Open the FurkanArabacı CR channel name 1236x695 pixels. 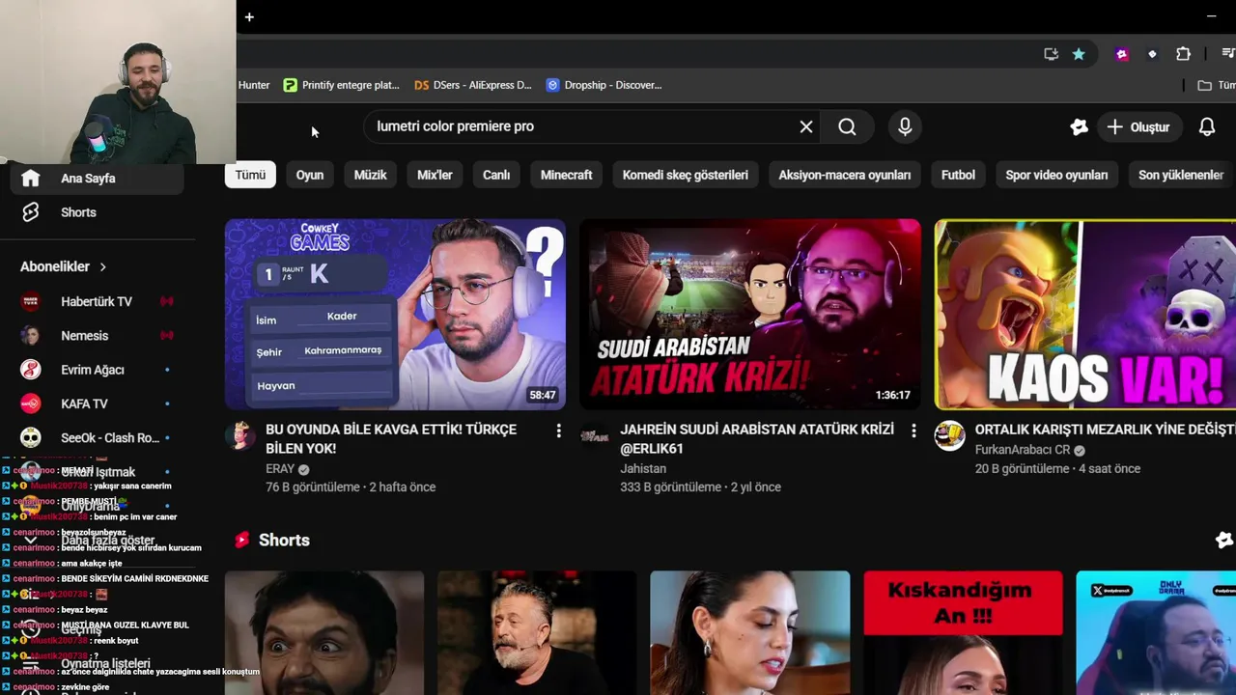1023,450
